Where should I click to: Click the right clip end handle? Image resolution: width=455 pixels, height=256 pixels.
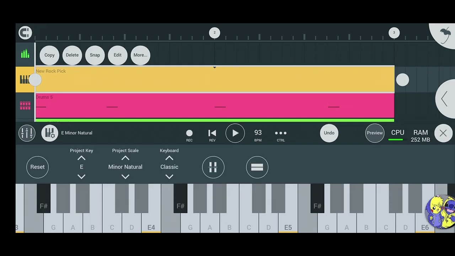point(402,80)
